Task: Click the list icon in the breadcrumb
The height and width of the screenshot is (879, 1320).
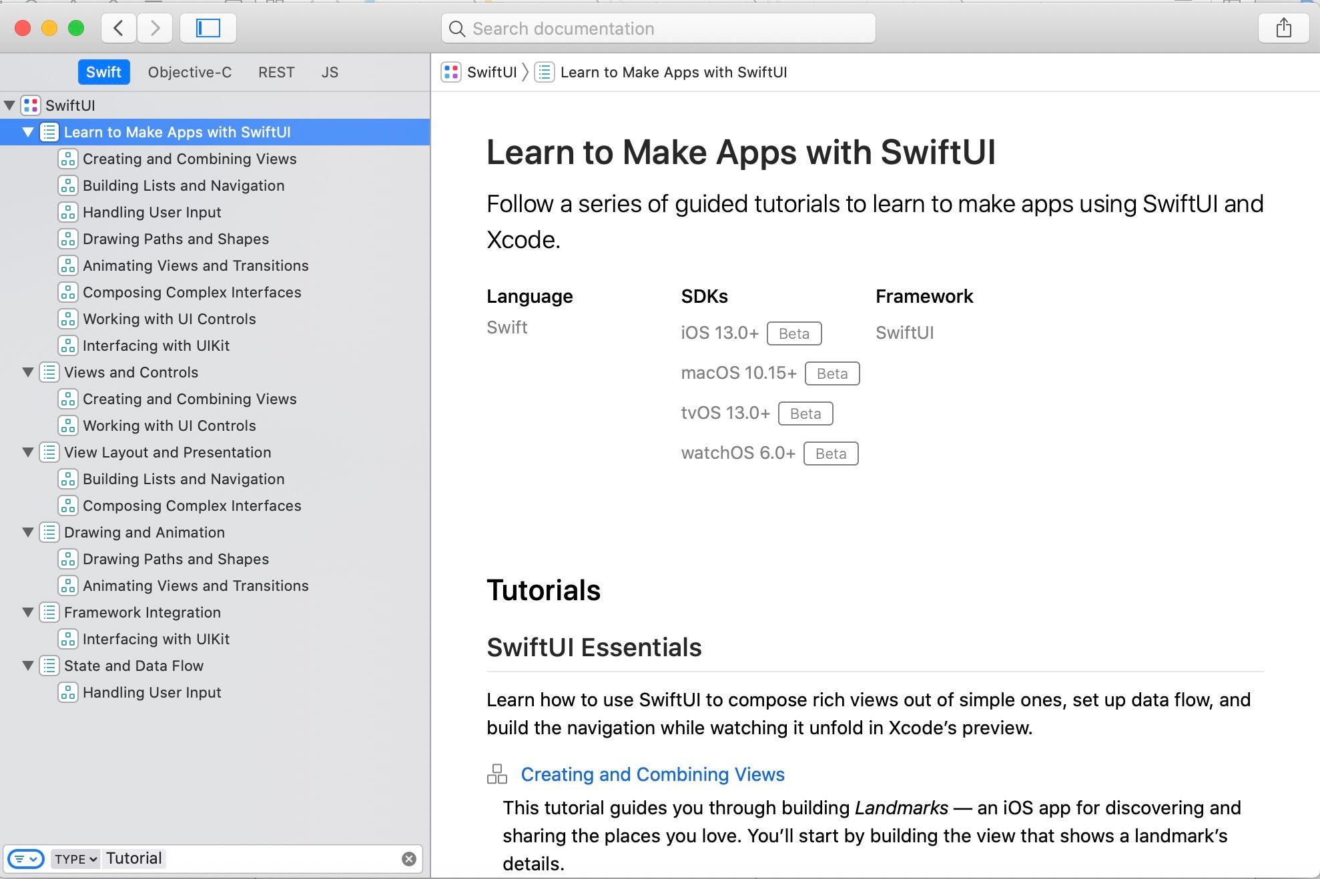Action: coord(545,72)
